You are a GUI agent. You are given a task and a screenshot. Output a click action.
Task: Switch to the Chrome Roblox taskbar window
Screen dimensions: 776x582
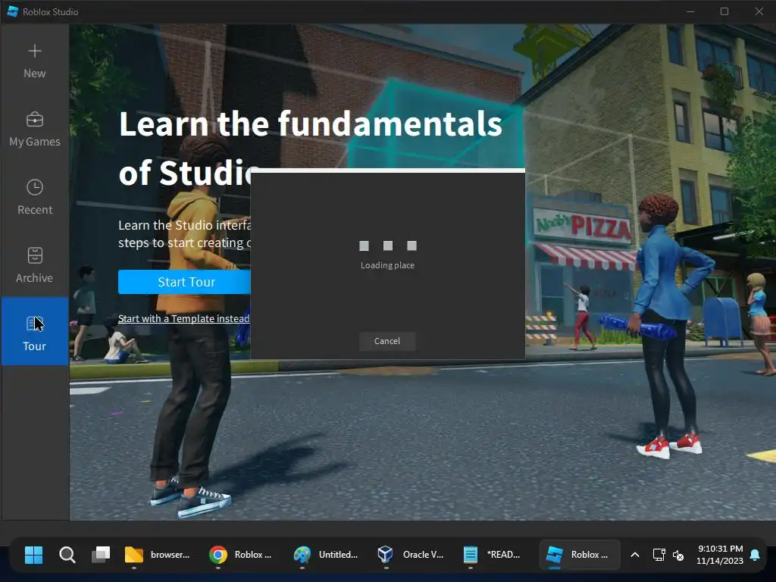click(241, 555)
